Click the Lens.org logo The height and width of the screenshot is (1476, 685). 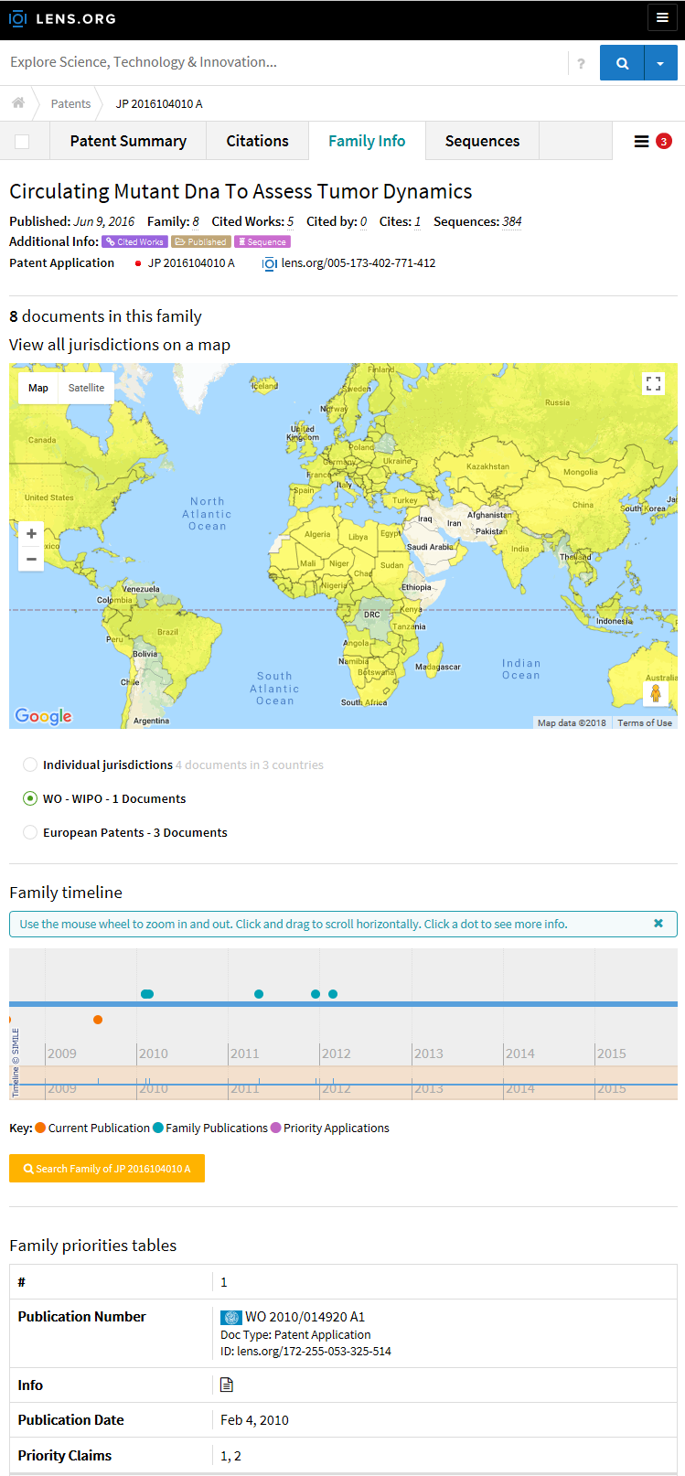tap(62, 18)
